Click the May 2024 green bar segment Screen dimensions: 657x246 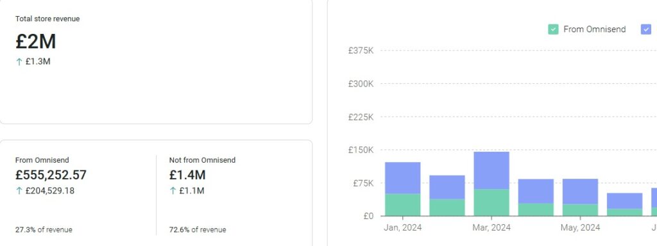tap(580, 210)
